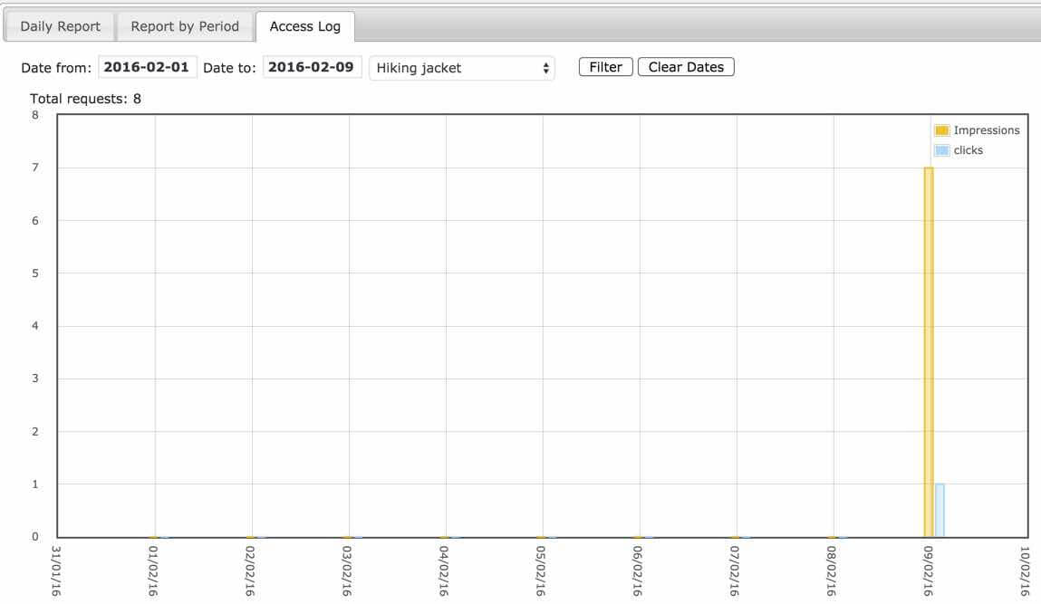
Task: Click the Impressions legend label text
Action: [x=986, y=130]
